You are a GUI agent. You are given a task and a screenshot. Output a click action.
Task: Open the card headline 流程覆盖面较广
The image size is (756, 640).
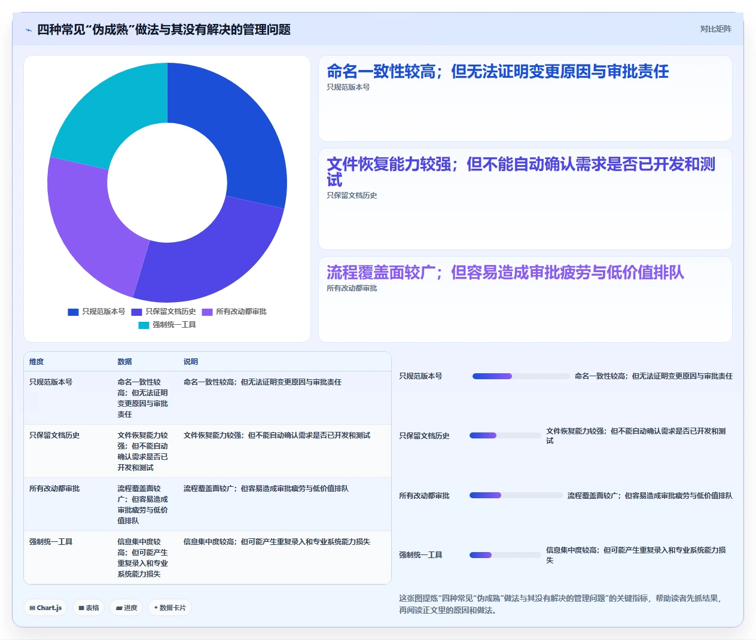click(505, 273)
